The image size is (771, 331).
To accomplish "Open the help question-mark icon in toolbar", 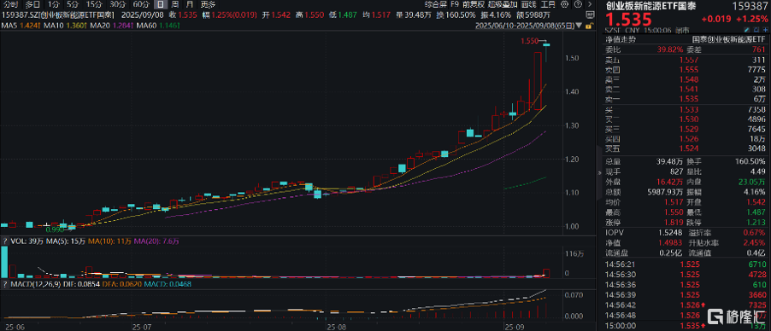I will point(578,4).
